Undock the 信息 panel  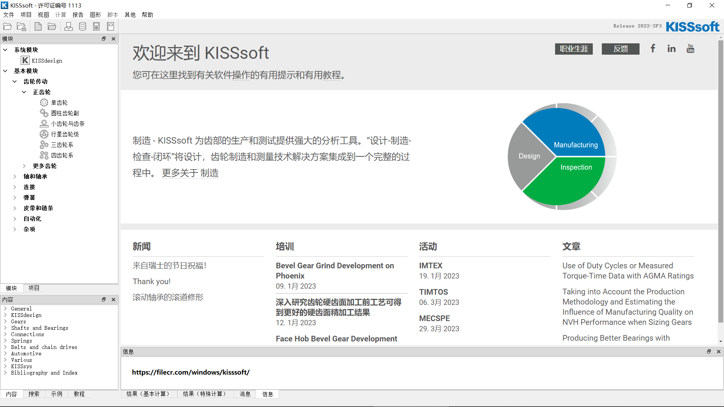709,352
